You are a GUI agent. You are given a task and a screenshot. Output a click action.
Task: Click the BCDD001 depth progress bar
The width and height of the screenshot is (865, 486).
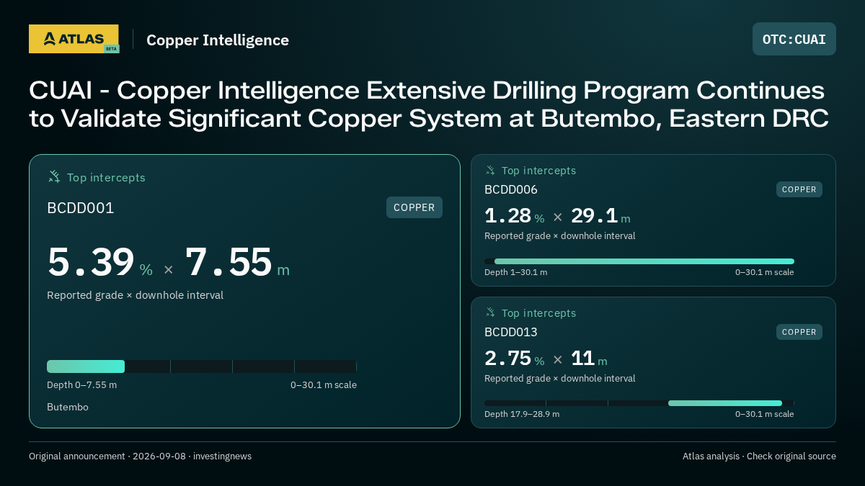tap(202, 366)
